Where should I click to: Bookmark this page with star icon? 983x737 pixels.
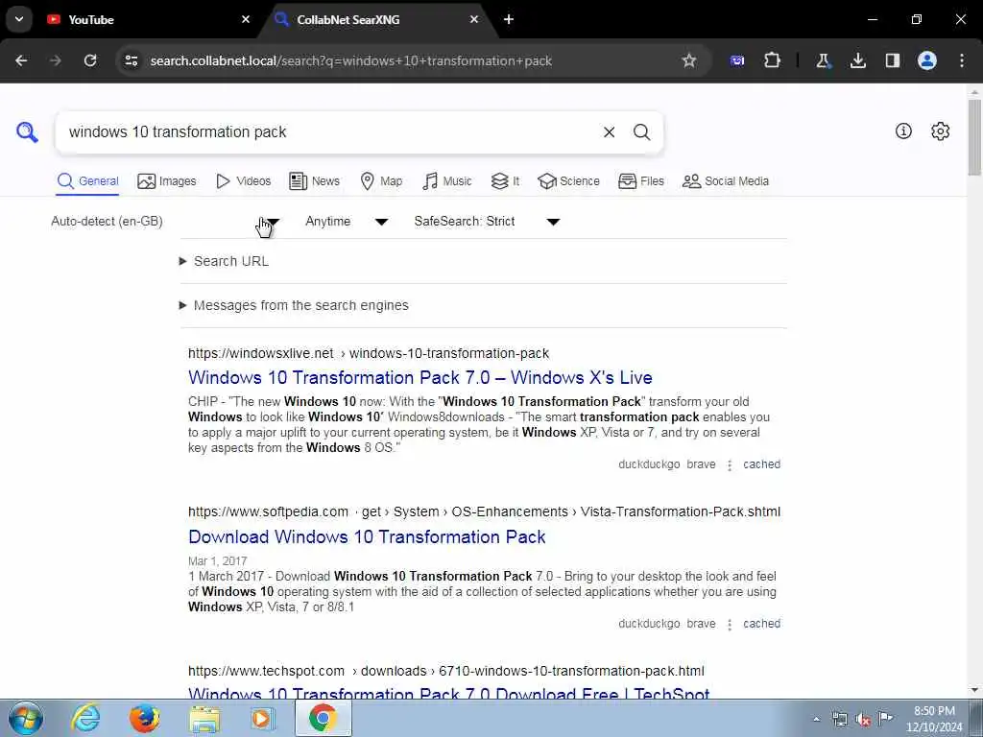689,60
